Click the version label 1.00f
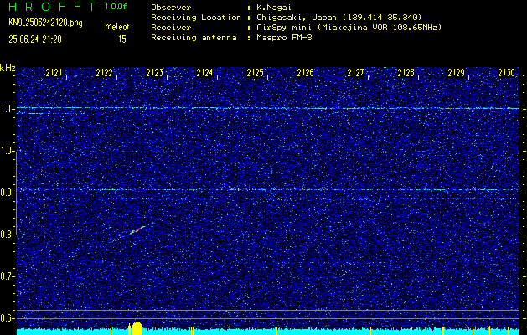527x335 pixels. 116,7
